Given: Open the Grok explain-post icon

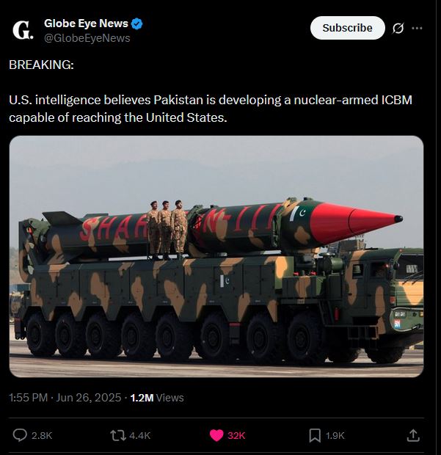Looking at the screenshot, I should pos(398,28).
